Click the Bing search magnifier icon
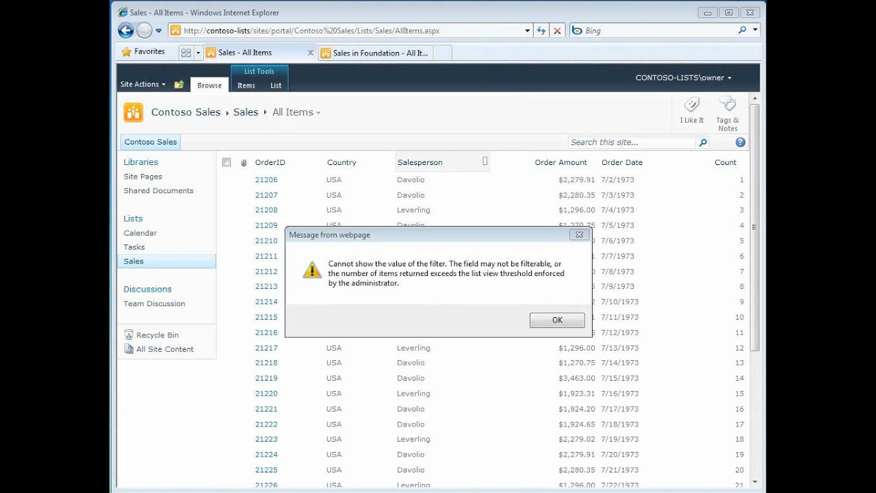The image size is (876, 493). click(742, 30)
